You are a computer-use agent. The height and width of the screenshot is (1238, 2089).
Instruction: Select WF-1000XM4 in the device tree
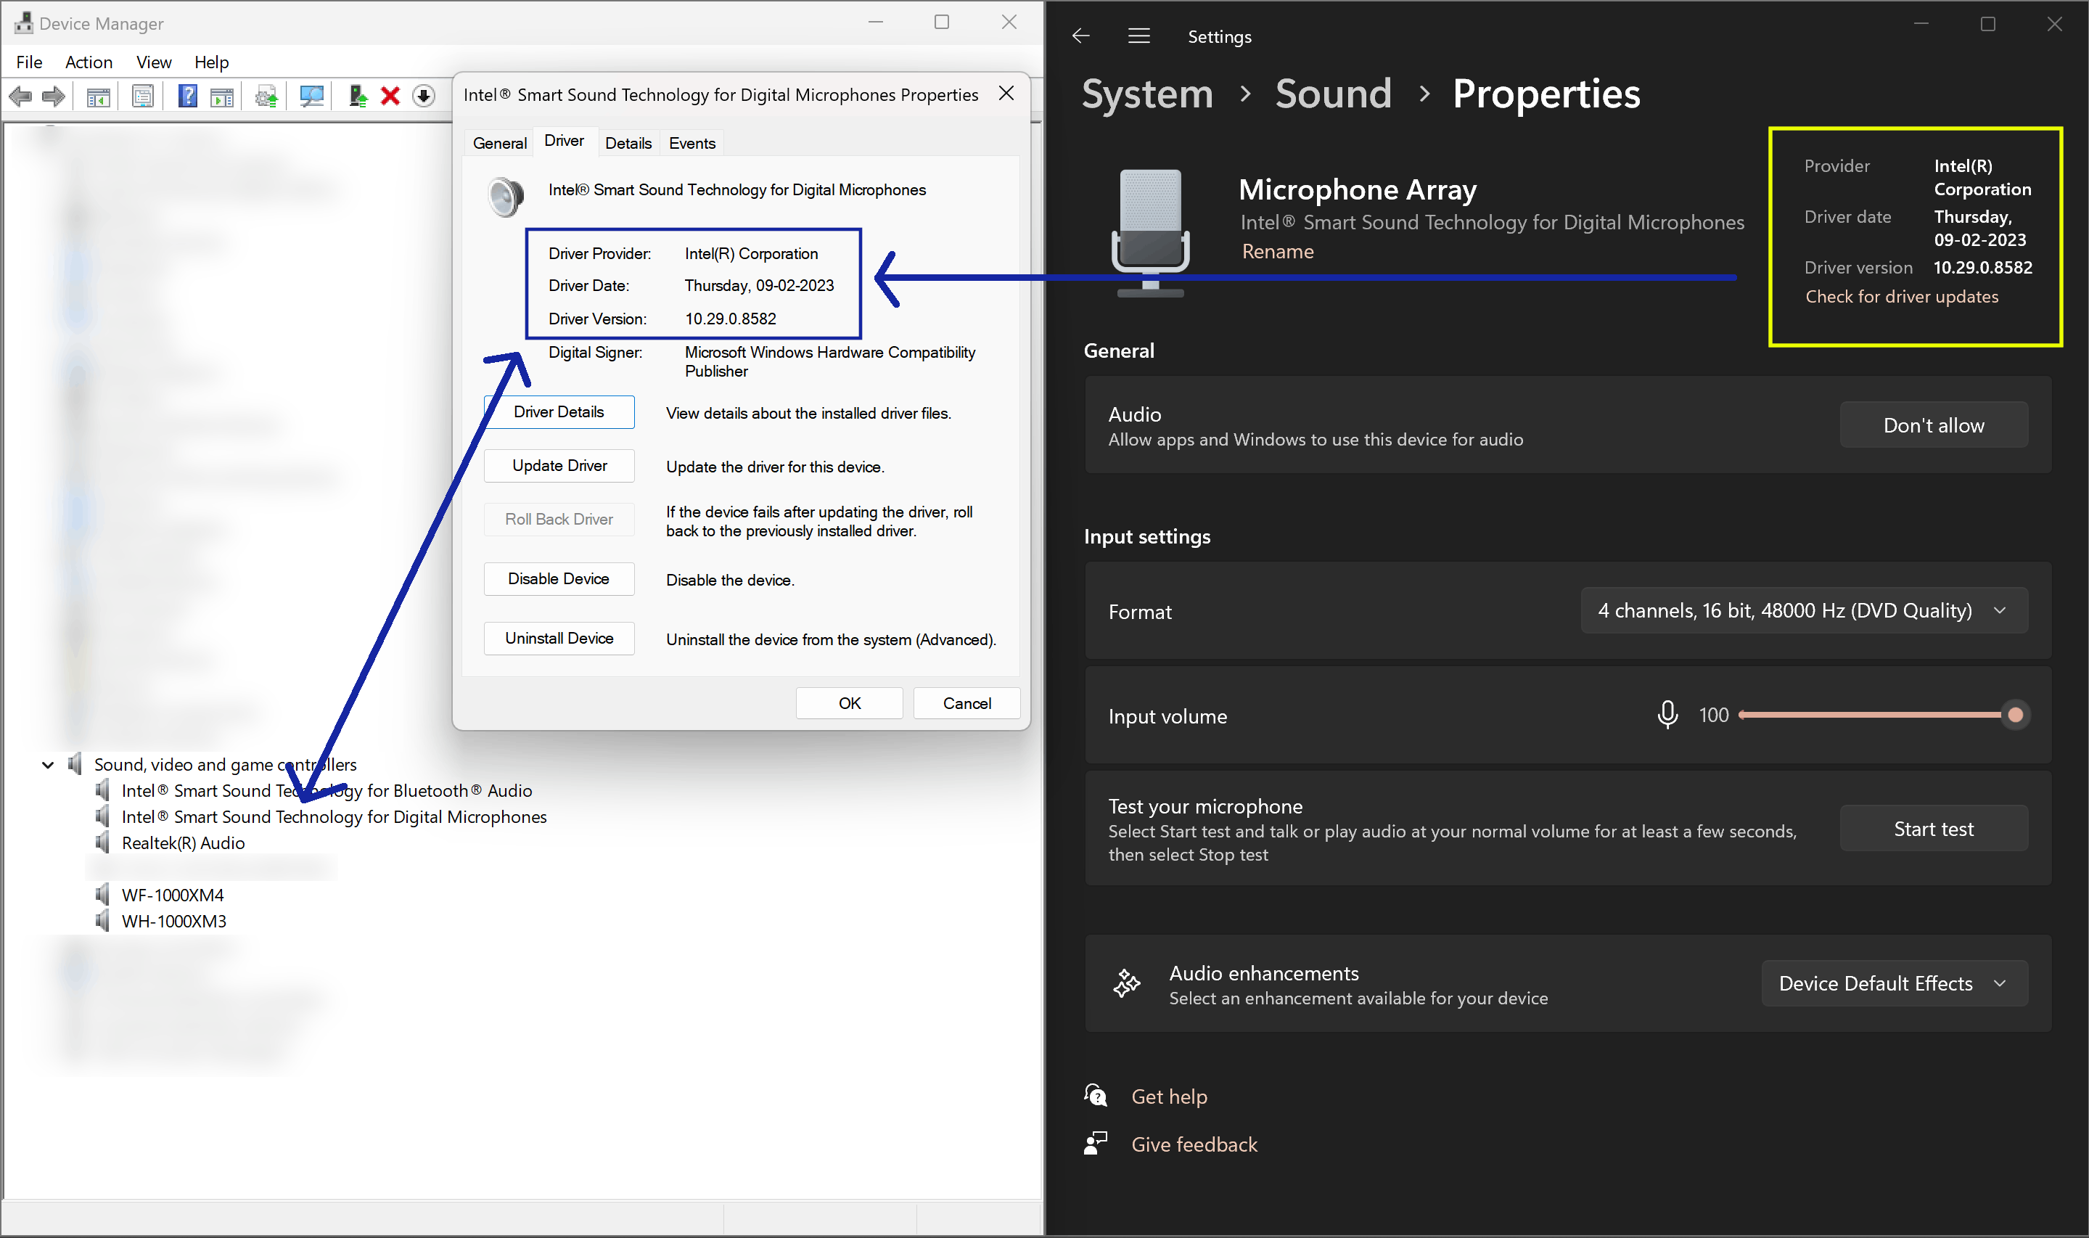coord(173,894)
